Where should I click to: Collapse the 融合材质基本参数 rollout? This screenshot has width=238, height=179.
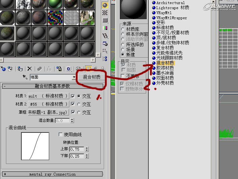click(52, 86)
